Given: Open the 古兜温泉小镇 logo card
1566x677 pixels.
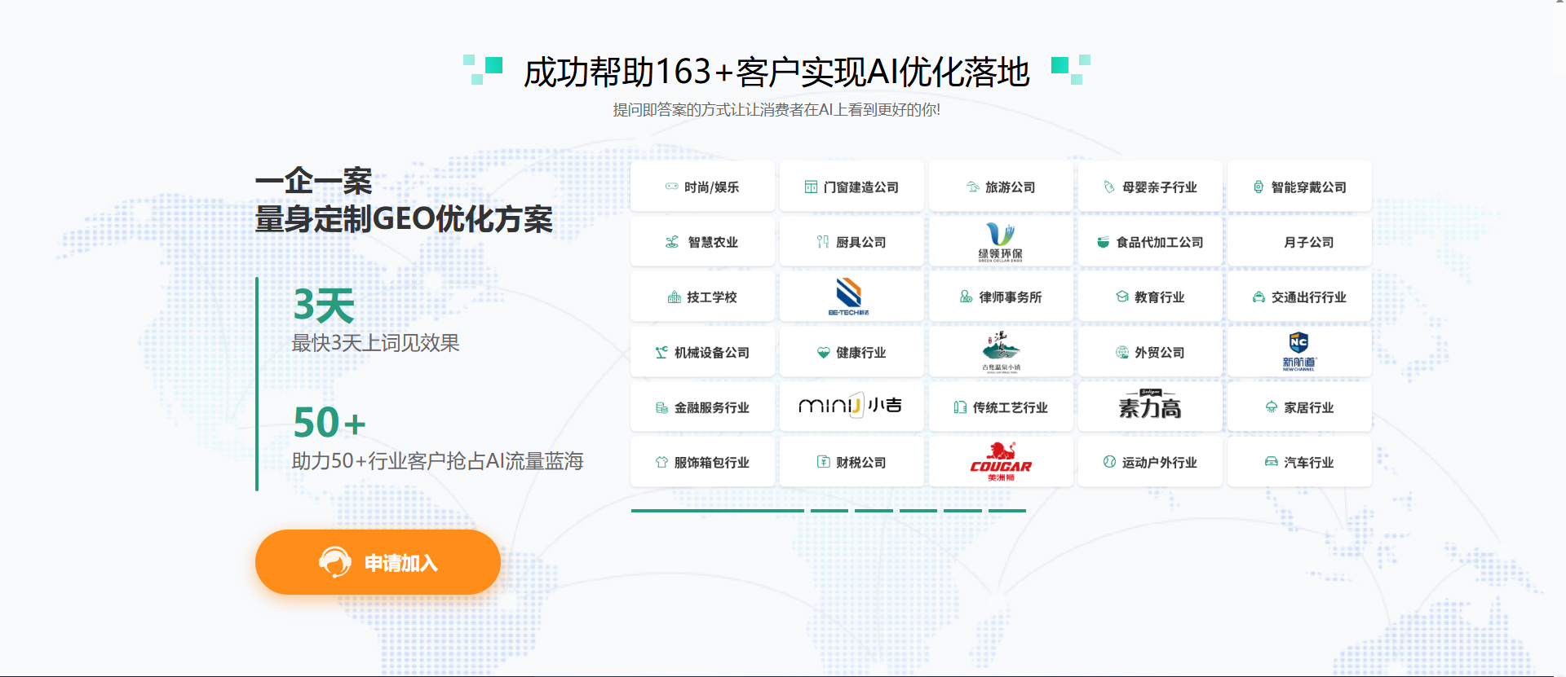Looking at the screenshot, I should coord(1001,352).
